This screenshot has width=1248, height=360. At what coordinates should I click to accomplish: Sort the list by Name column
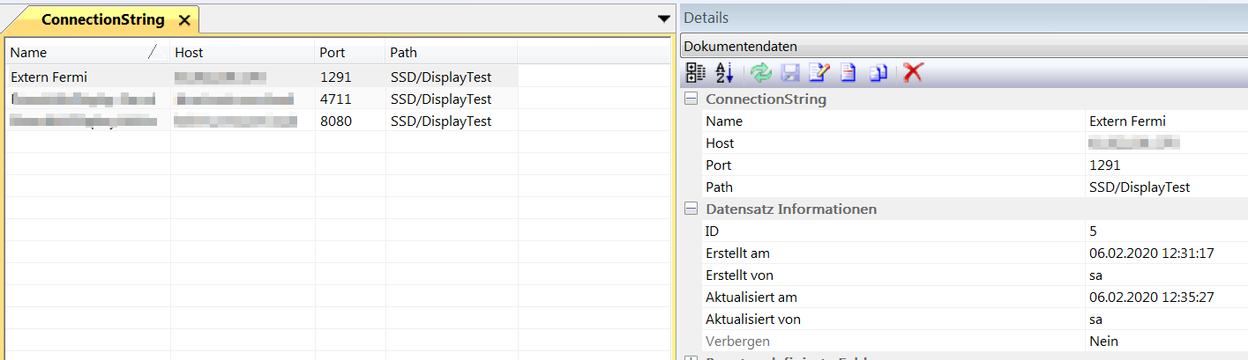coord(79,53)
